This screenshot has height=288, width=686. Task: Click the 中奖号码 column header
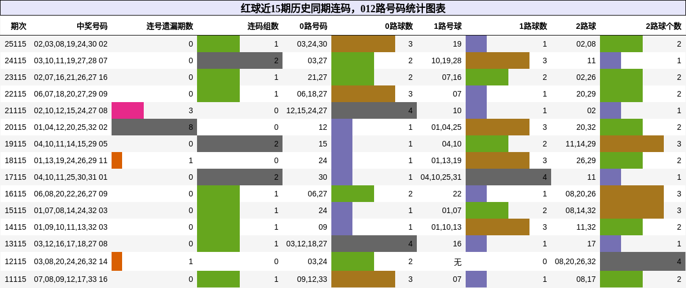(92, 26)
